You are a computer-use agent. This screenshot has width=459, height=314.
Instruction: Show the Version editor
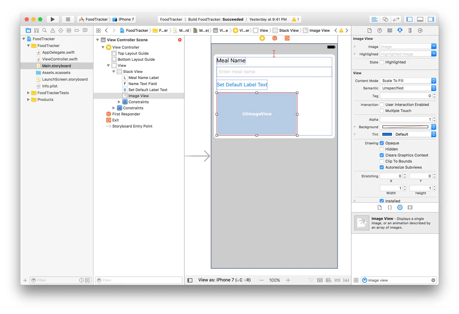click(x=396, y=19)
